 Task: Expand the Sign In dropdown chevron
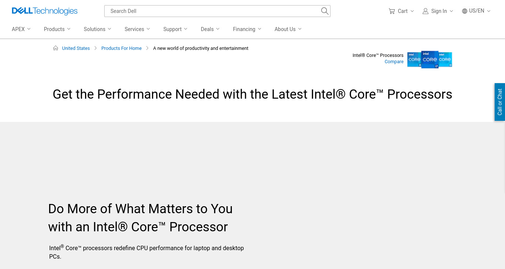point(451,11)
